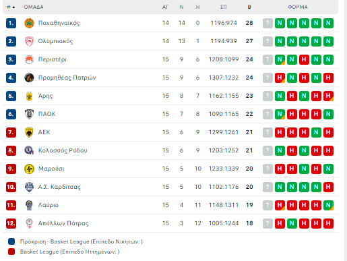Click the Promitheas Patron logo
Screen dimensions: 347x261
point(29,78)
